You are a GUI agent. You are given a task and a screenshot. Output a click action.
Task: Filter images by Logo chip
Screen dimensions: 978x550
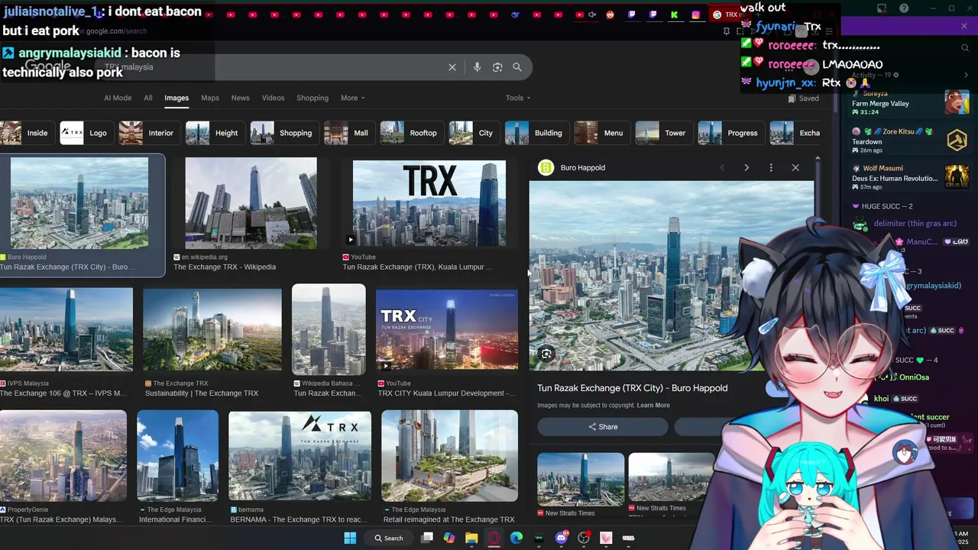coord(86,133)
